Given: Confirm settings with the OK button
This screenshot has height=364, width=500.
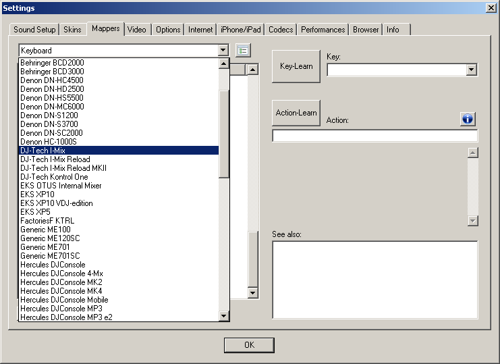Looking at the screenshot, I should click(x=250, y=345).
